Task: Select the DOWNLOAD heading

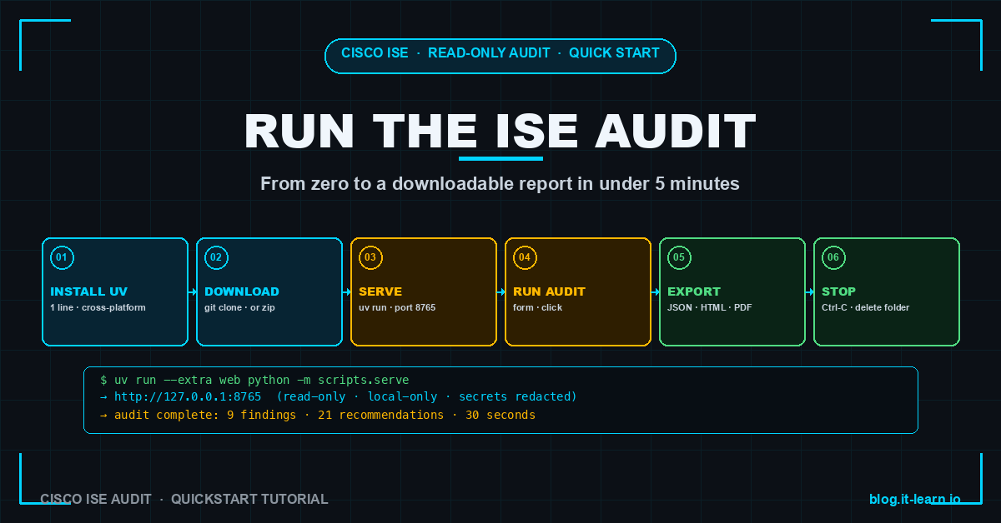Action: coord(242,291)
